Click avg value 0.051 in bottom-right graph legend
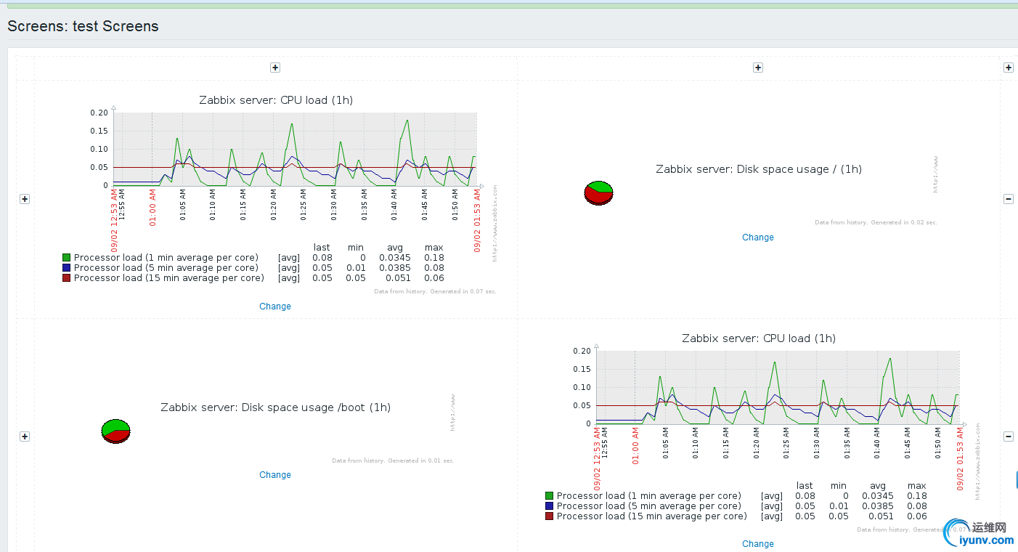1018x552 pixels. click(881, 516)
